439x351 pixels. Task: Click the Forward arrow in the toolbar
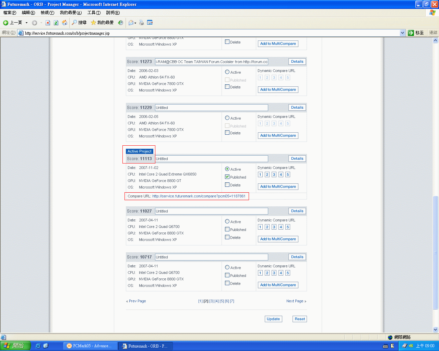point(34,23)
